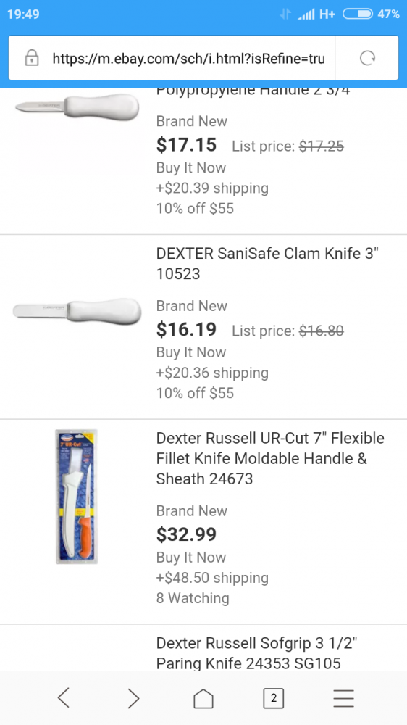Tap the browser back arrow
Screen dimensions: 407x725
pos(64,697)
